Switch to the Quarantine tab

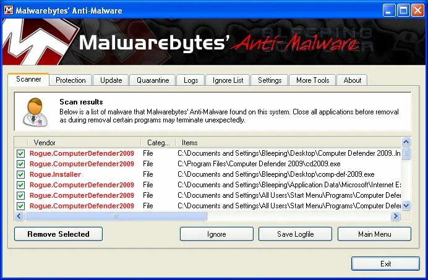pyautogui.click(x=153, y=80)
